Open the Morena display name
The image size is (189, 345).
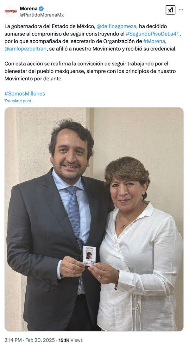[28, 9]
